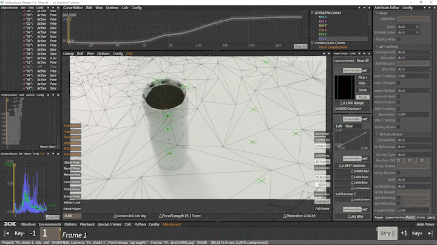Screen dimensions: 437x245
Task: Click the Range slider under chroma key
Action: point(352,103)
